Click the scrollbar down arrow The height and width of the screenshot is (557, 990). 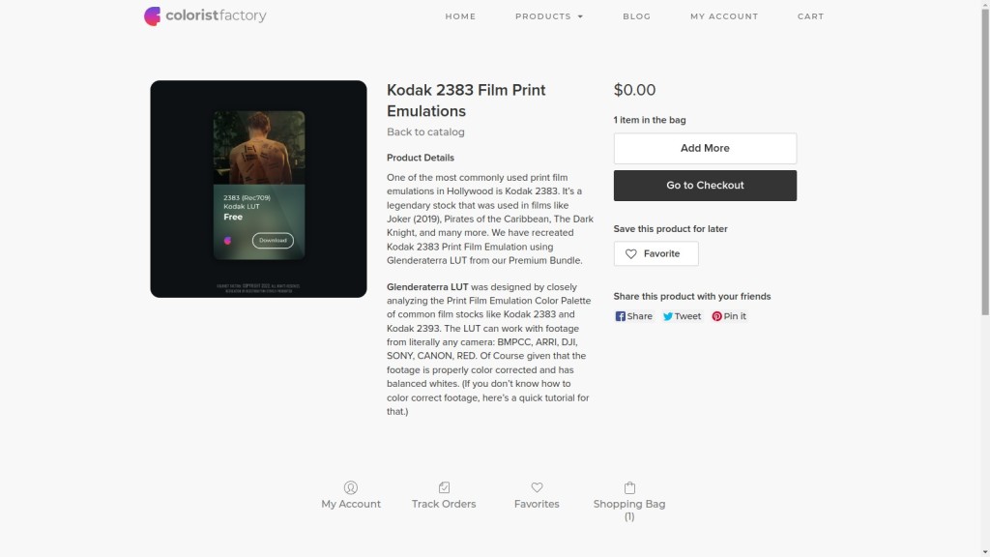tap(985, 552)
